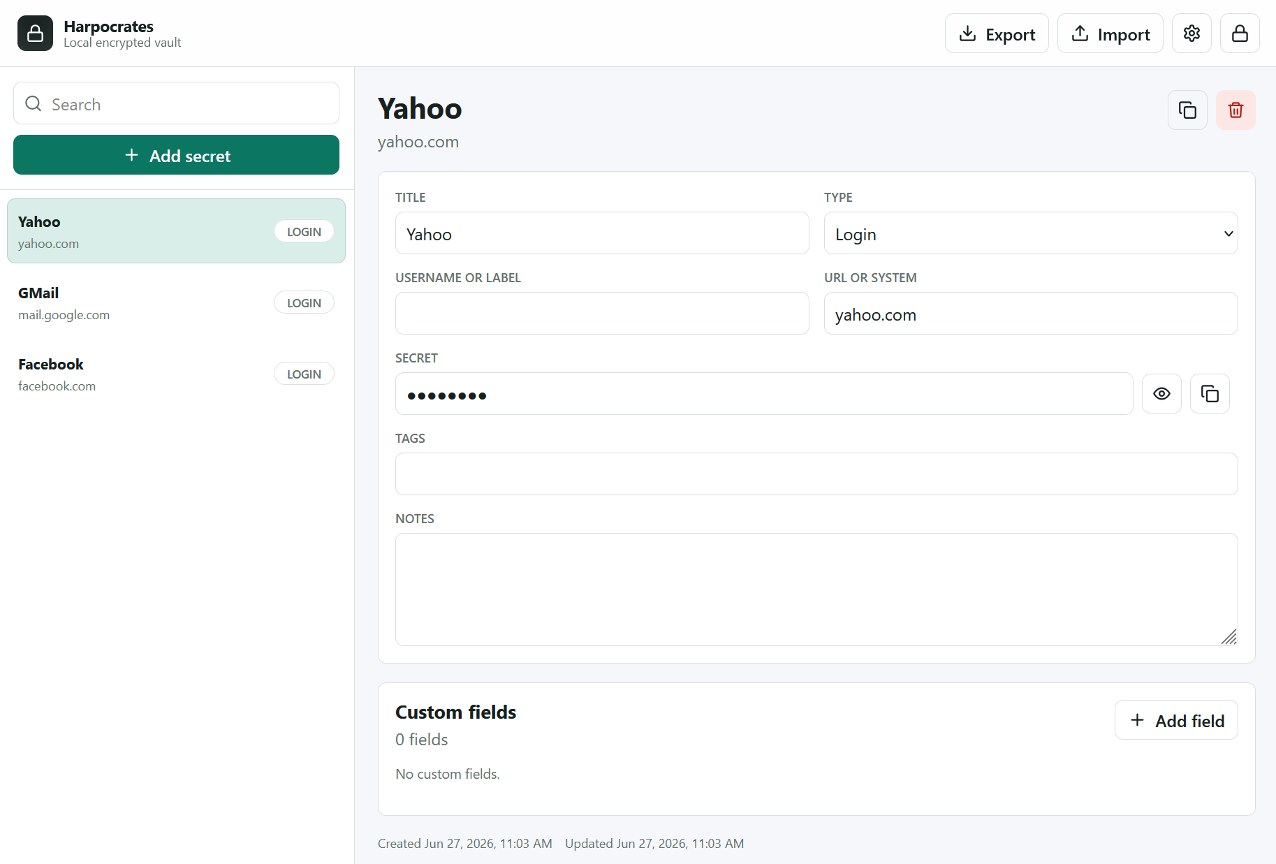Click the 'Local encrypted vault' subtitle

tap(122, 43)
